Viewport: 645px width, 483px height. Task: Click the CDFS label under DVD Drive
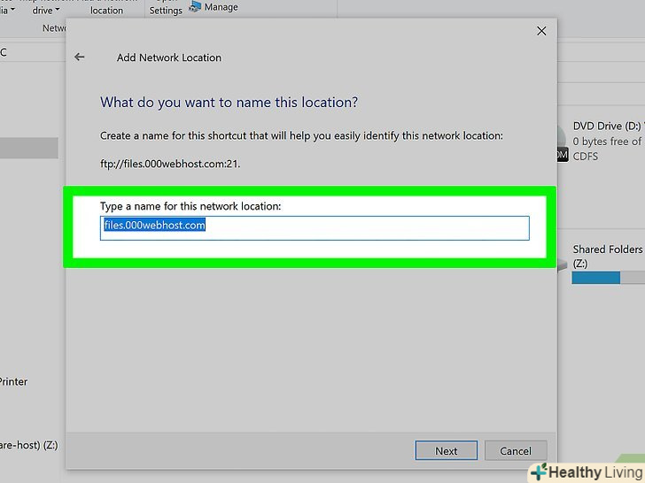[586, 157]
